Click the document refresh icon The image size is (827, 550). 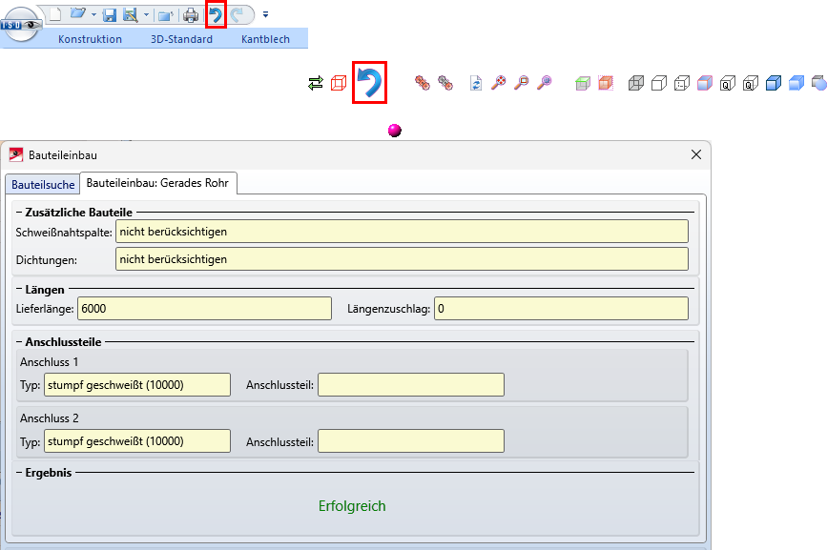(476, 83)
